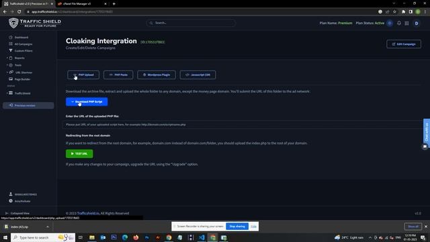Click the share icon in the address bar

click(x=387, y=12)
